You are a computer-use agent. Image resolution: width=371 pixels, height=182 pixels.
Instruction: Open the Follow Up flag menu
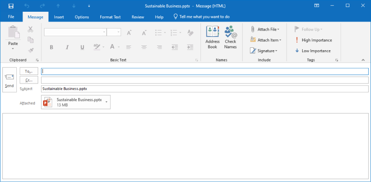309,30
